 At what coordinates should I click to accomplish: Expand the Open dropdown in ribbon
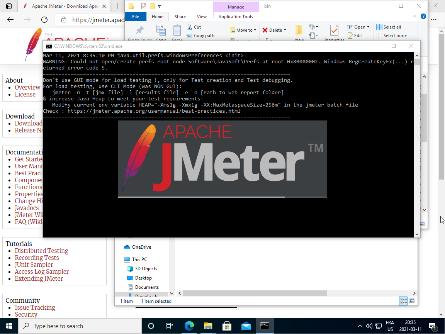tap(368, 27)
